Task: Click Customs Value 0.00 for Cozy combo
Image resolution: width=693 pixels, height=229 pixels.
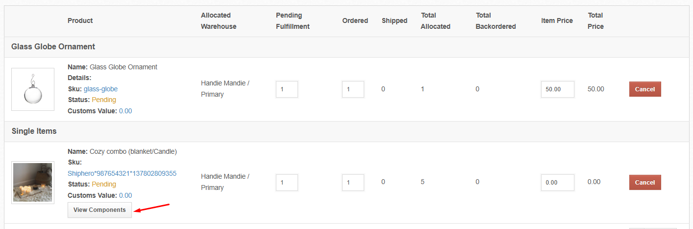Action: tap(125, 195)
